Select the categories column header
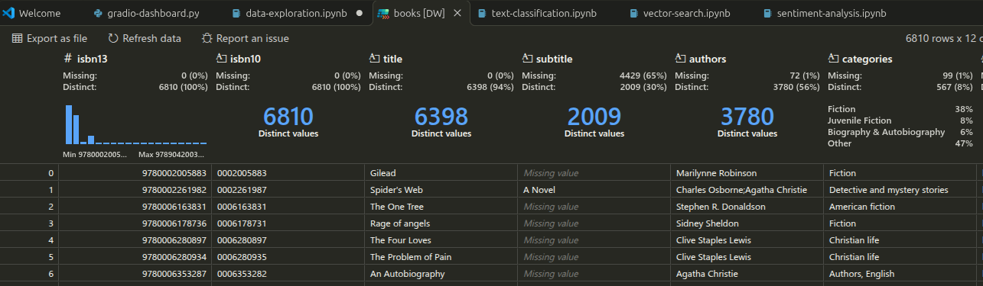 tap(867, 59)
